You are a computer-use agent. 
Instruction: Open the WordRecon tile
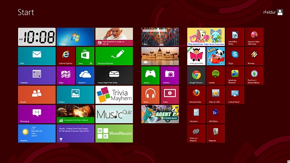pos(114,134)
